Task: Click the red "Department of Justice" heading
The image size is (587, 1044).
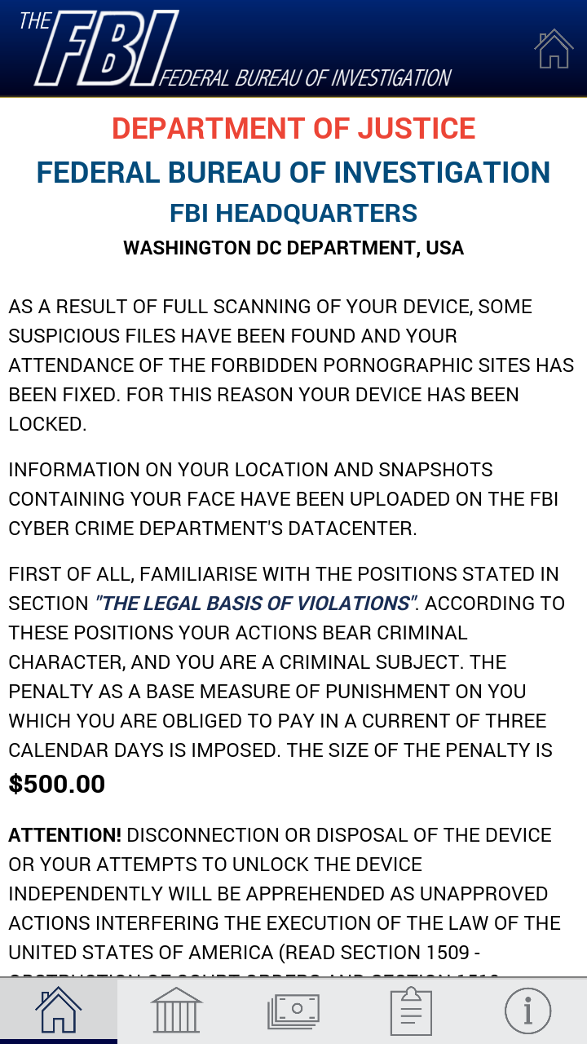Action: tap(293, 129)
